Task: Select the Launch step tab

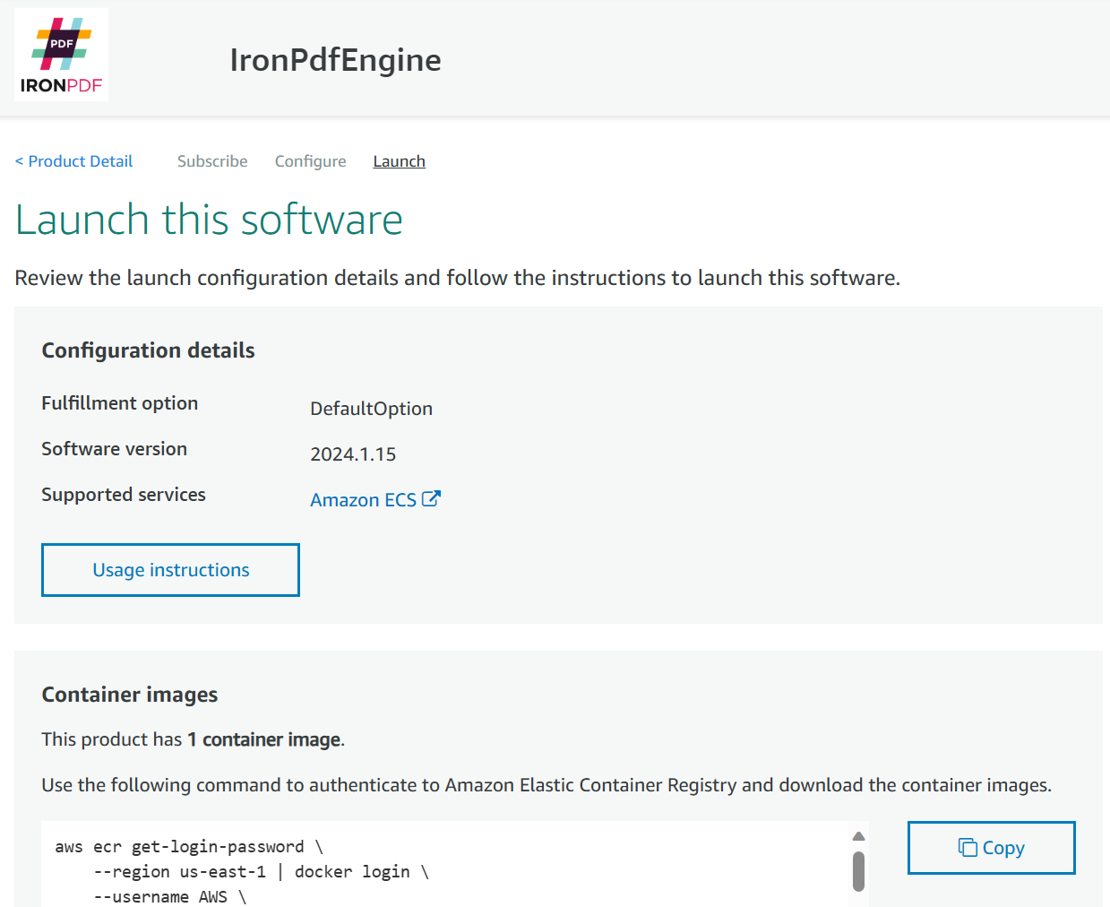Action: [x=399, y=161]
